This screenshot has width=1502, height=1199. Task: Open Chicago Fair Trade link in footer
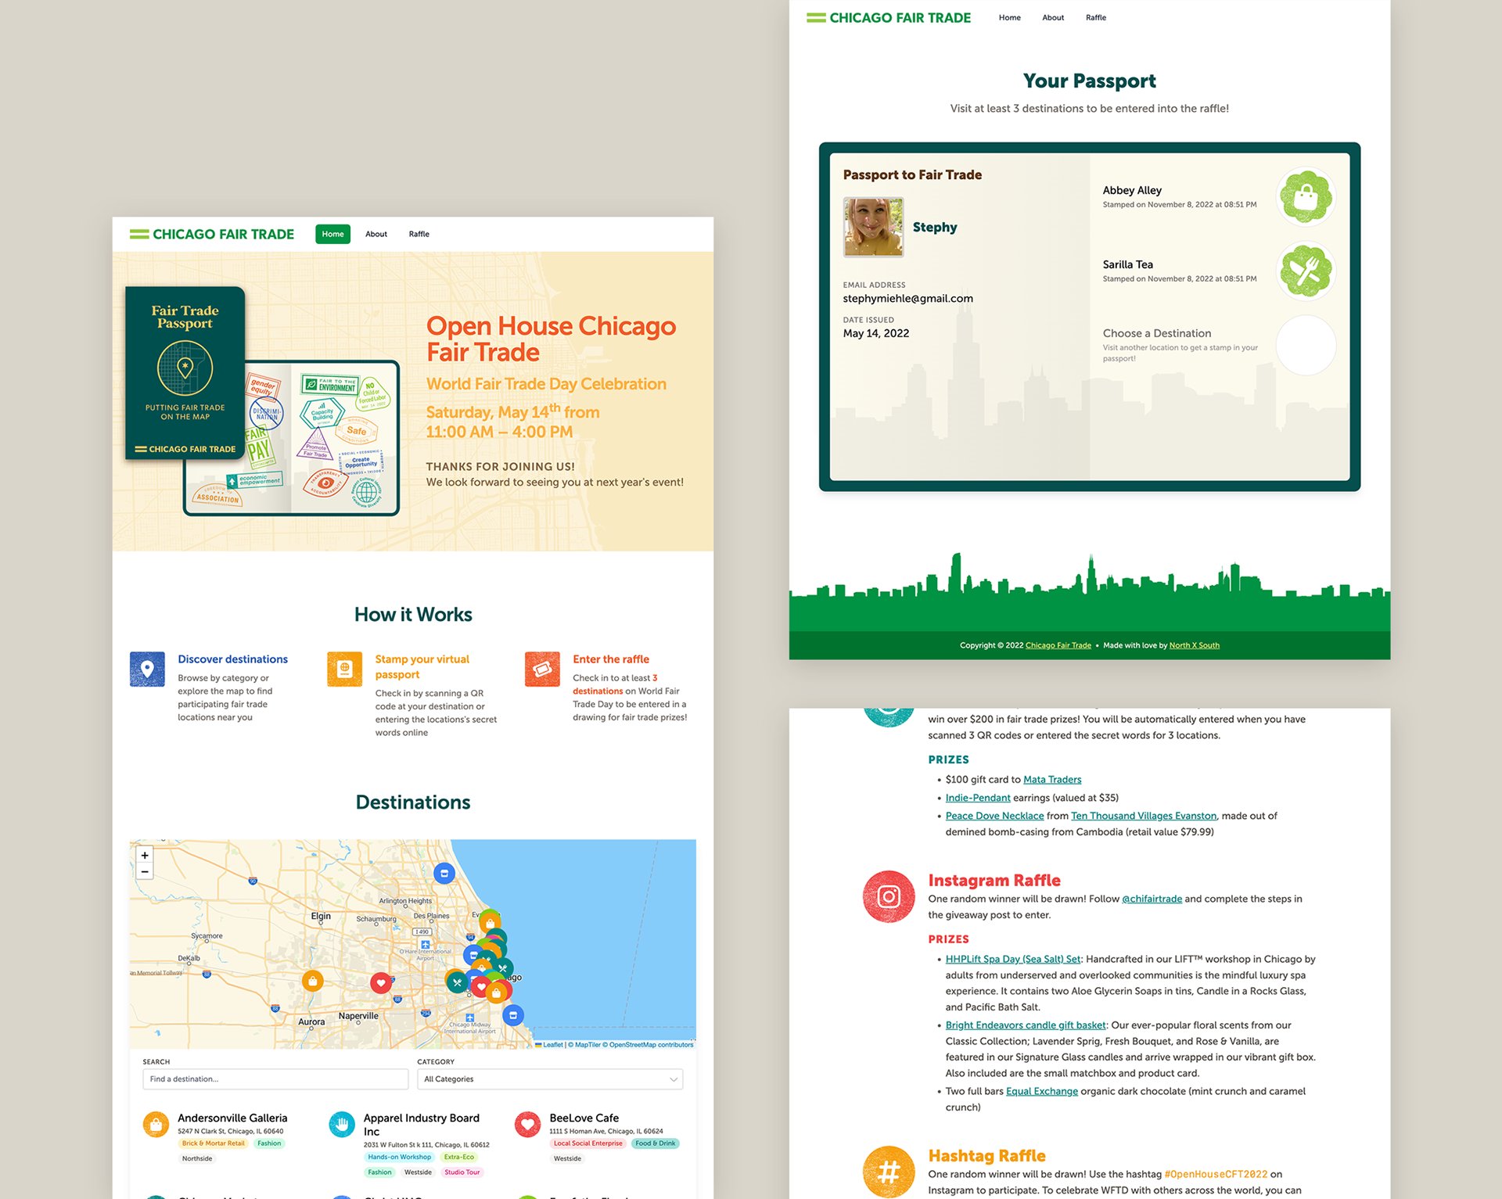click(1058, 645)
